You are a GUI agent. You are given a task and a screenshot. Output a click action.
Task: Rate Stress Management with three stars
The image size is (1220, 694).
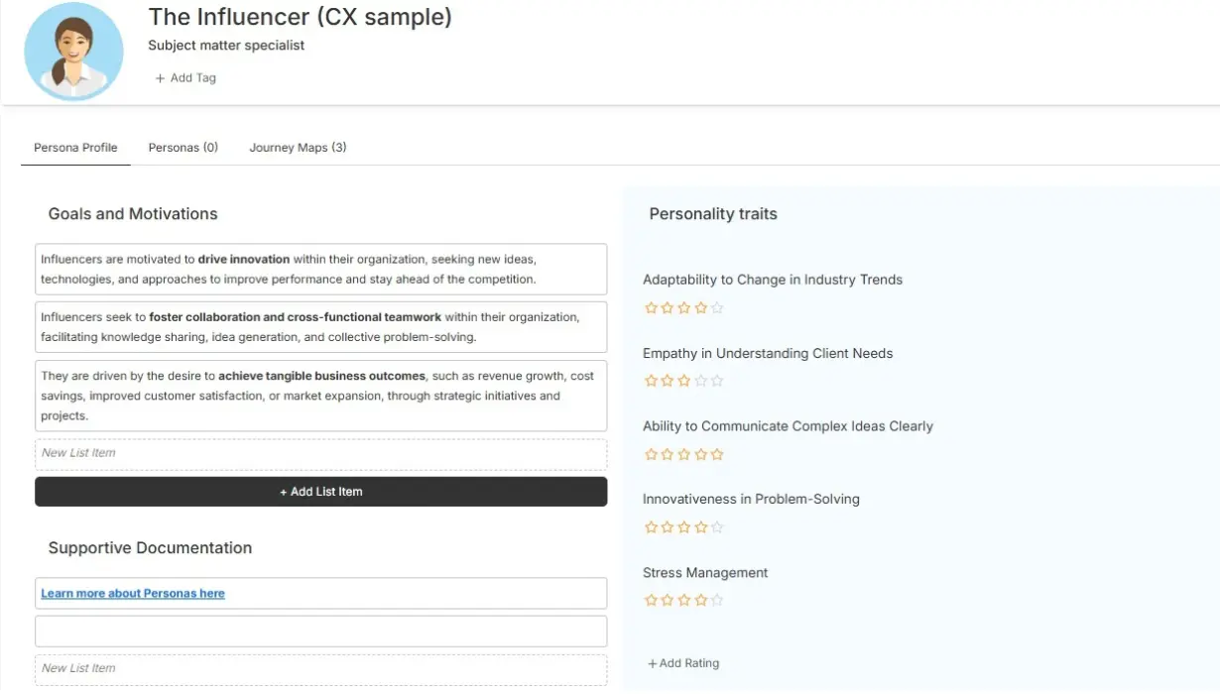683,599
